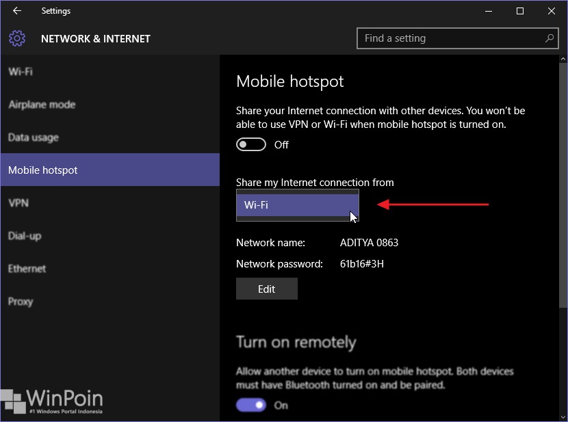Maximize the Settings window

(520, 11)
